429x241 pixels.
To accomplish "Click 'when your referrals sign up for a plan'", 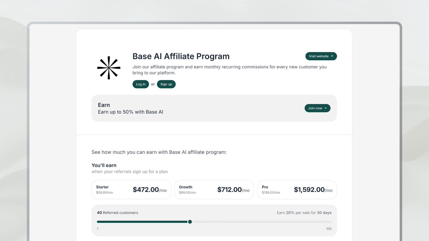I will [x=130, y=172].
